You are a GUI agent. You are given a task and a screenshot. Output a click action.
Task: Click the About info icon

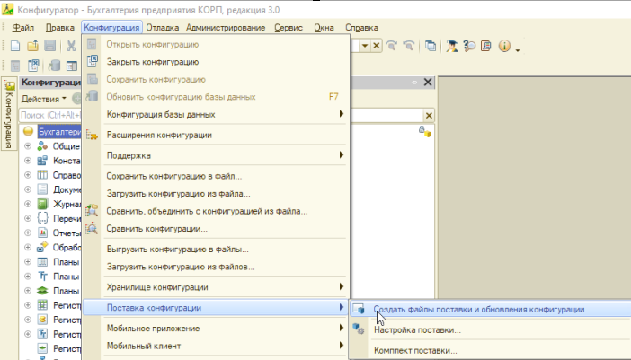coord(504,46)
